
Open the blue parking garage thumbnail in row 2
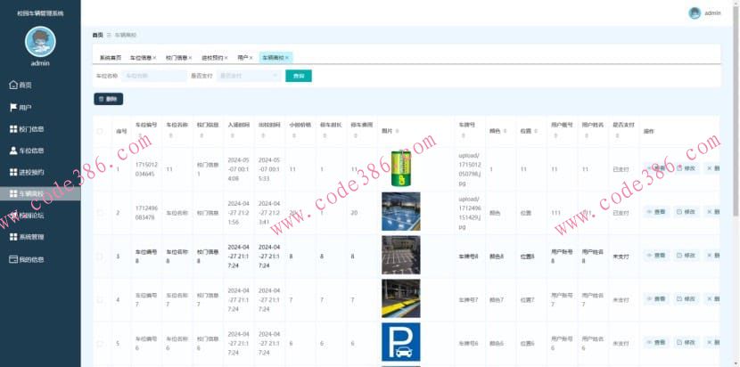pos(400,211)
